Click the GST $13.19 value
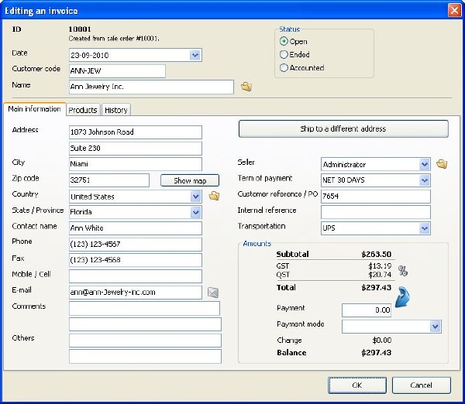 coord(380,266)
